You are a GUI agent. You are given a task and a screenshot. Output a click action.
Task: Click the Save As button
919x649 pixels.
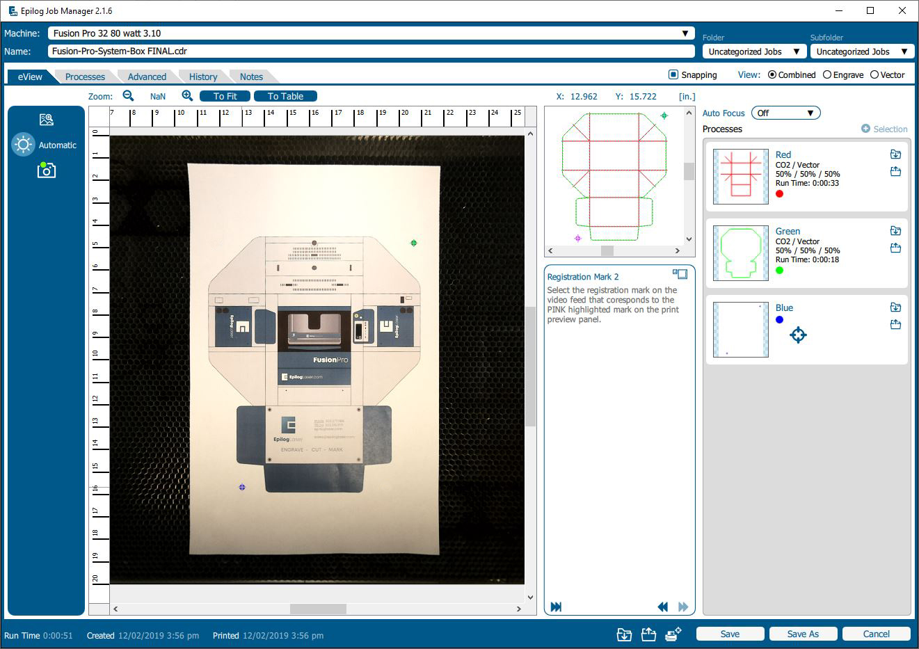click(803, 634)
